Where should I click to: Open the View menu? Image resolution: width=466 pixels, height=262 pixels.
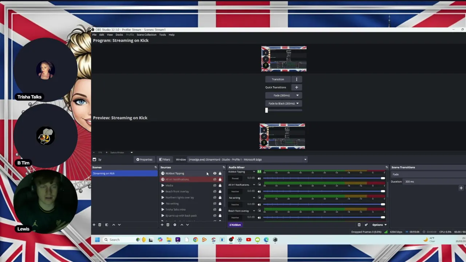pos(110,35)
